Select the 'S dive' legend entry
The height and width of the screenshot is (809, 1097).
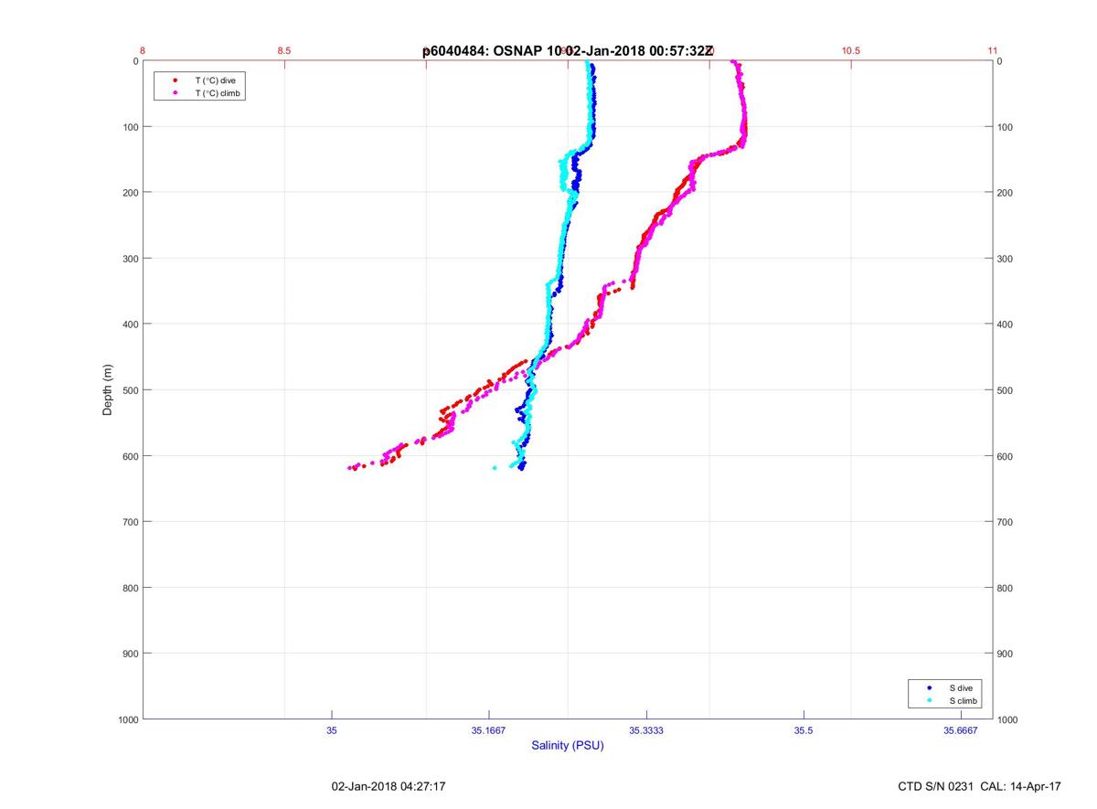click(x=961, y=687)
